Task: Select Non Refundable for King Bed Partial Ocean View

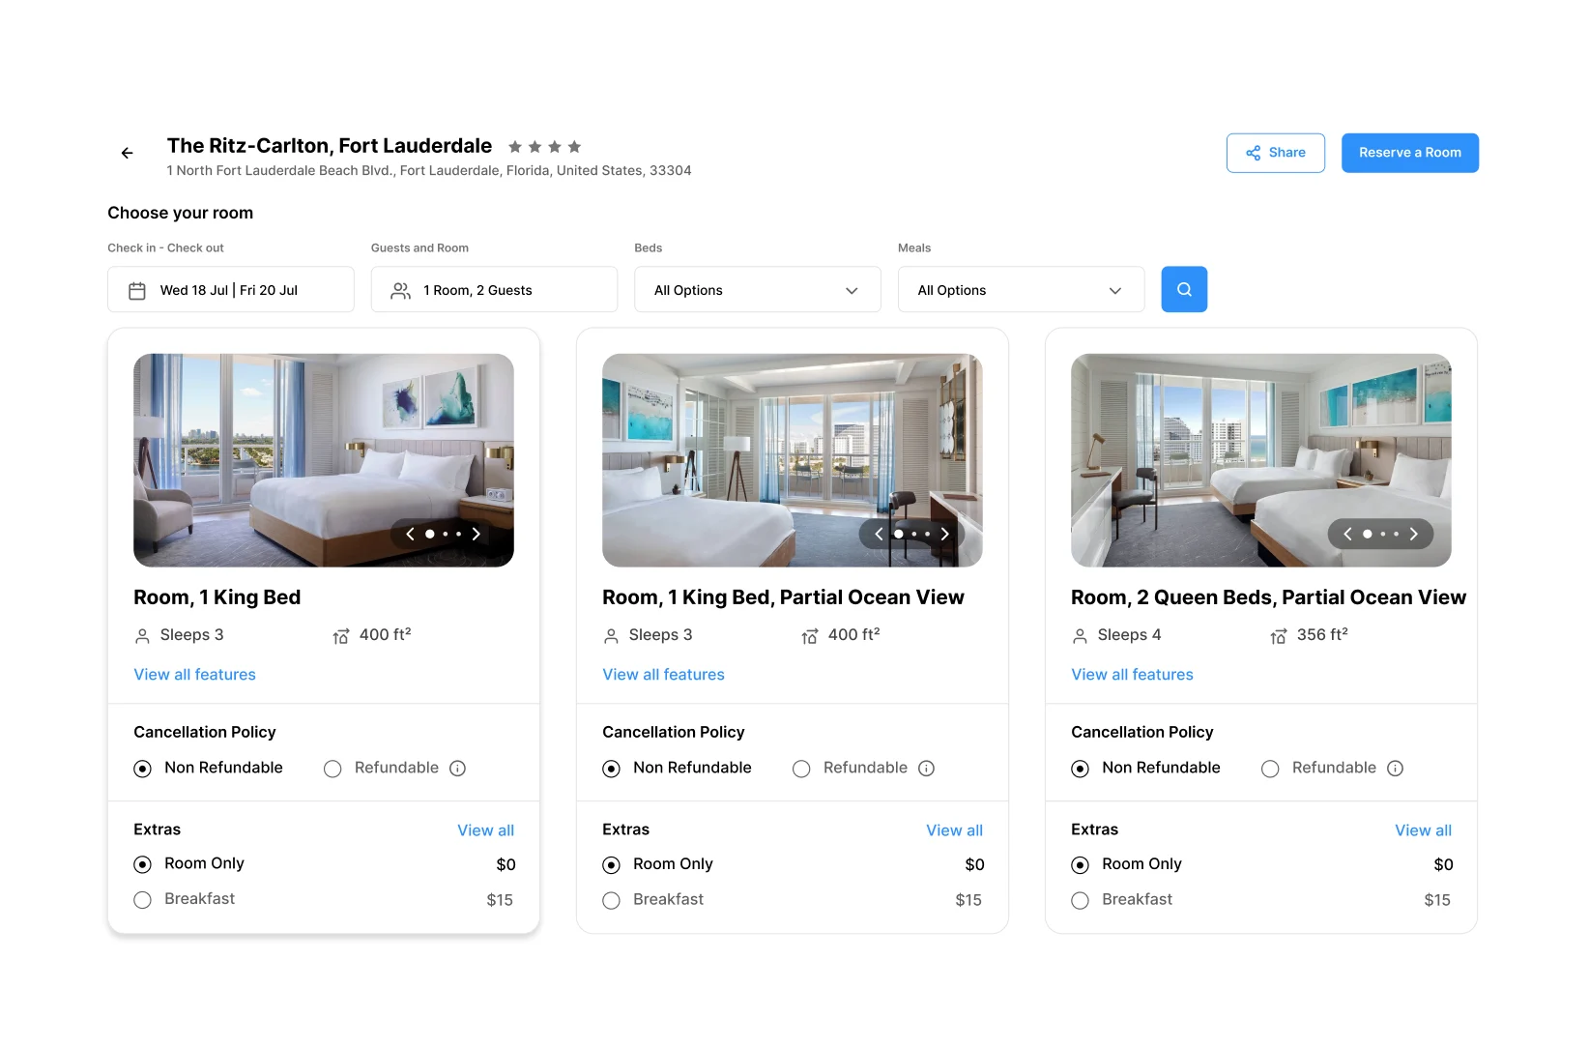Action: 611,769
